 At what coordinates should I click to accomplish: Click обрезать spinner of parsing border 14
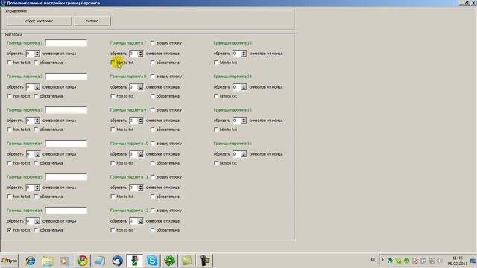coord(239,87)
